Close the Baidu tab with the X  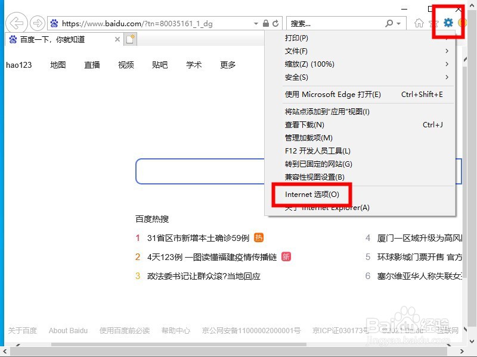coord(117,39)
